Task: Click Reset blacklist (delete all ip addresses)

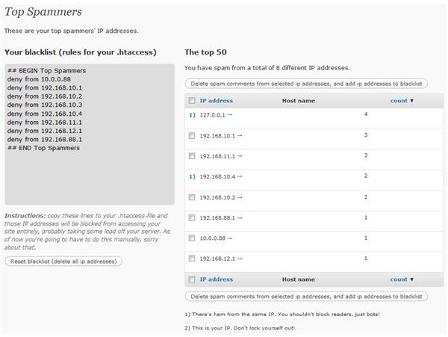Action: coord(63,262)
